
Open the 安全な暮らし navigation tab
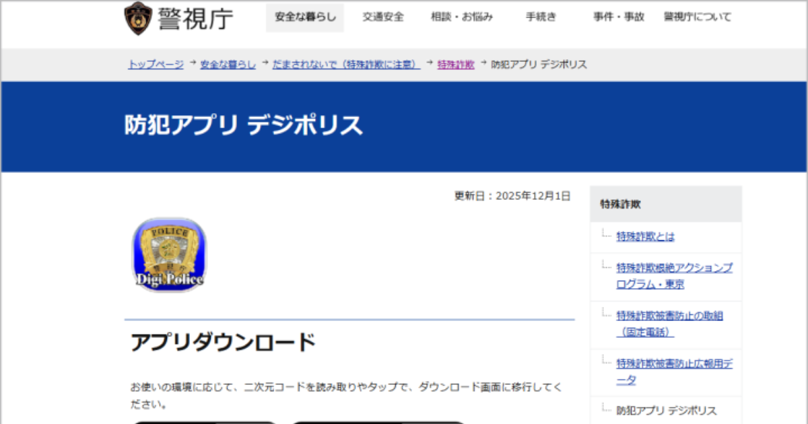[x=304, y=17]
